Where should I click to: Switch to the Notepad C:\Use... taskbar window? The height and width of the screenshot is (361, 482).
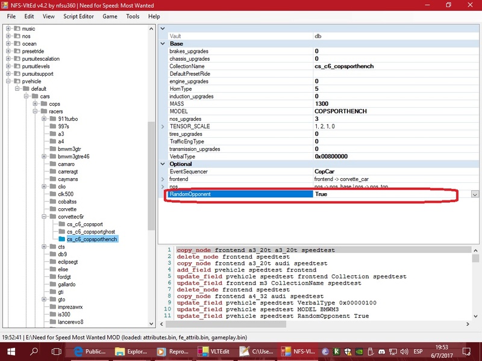pyautogui.click(x=257, y=351)
